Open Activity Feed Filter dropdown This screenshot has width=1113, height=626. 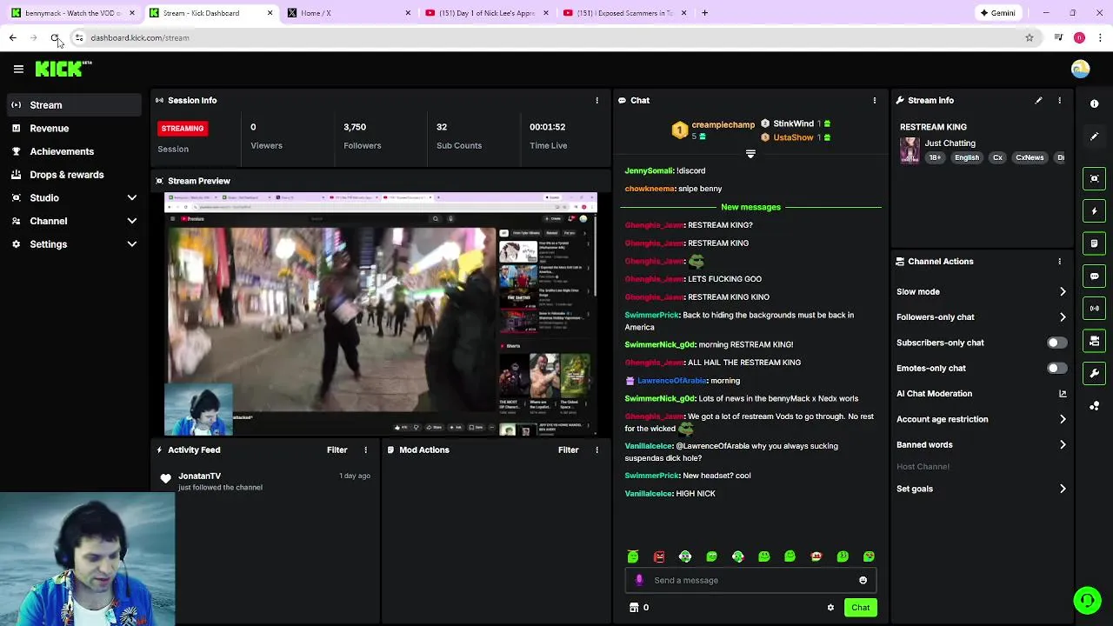pos(337,450)
